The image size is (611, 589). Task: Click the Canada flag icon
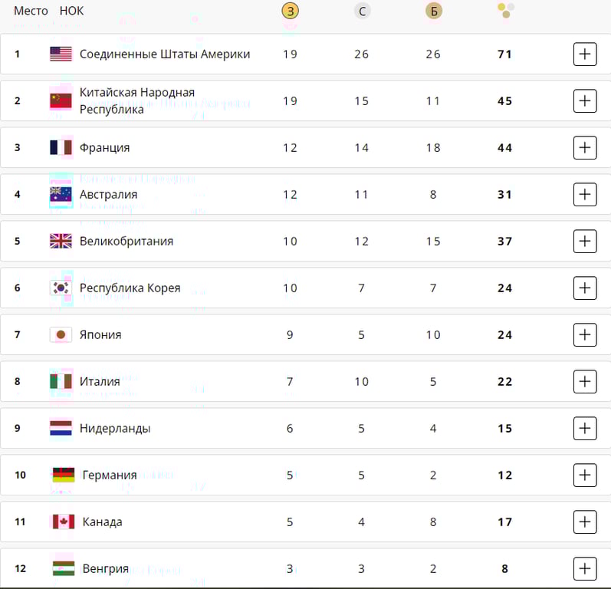point(63,522)
